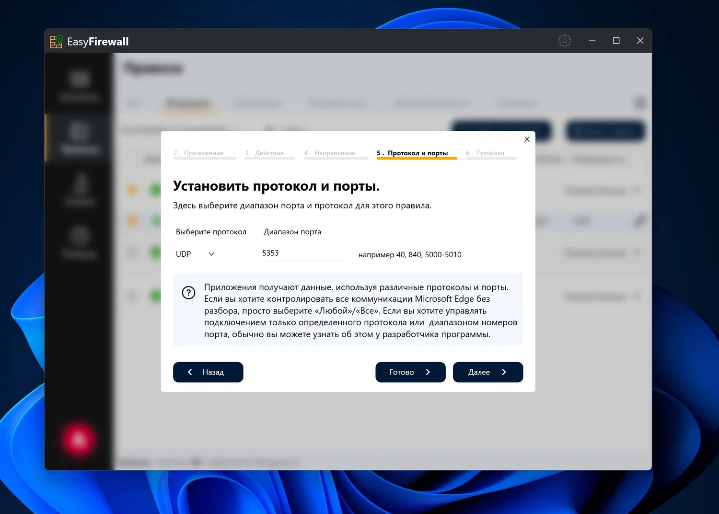Screen dimensions: 719x514
Task: Open step 4 Направление tab
Action: [335, 153]
